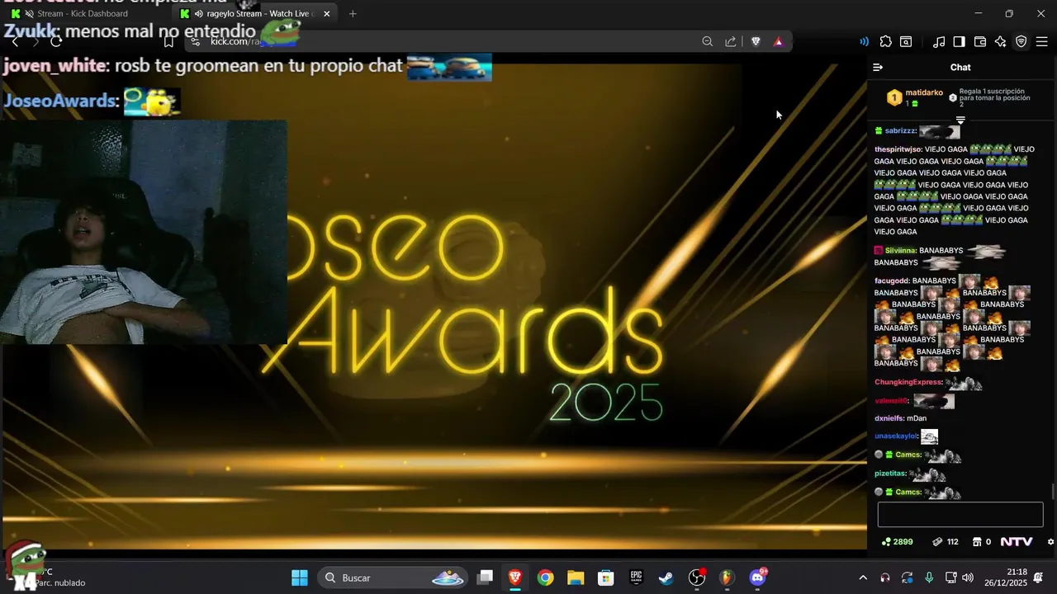
Task: Launch Epic Games from the taskbar
Action: tap(636, 577)
